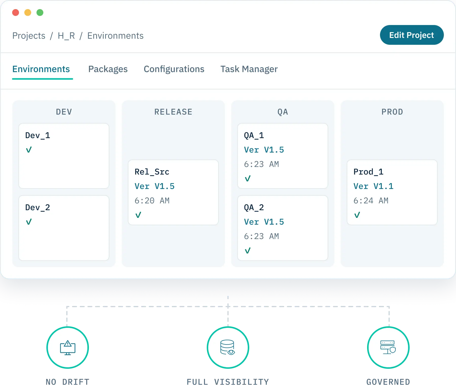Click Environments in the breadcrumb
This screenshot has height=387, width=456.
tap(116, 36)
